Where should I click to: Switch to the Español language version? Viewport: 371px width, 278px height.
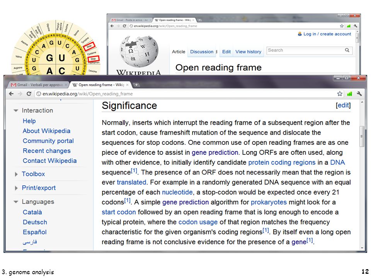34,232
